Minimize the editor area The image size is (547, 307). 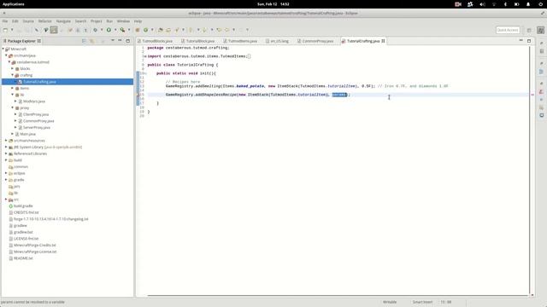point(521,41)
